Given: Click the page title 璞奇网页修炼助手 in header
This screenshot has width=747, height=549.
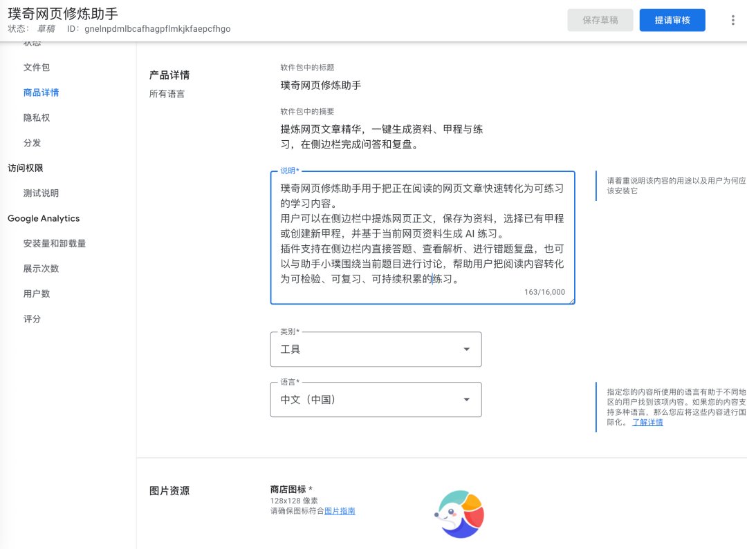Looking at the screenshot, I should click(x=63, y=13).
